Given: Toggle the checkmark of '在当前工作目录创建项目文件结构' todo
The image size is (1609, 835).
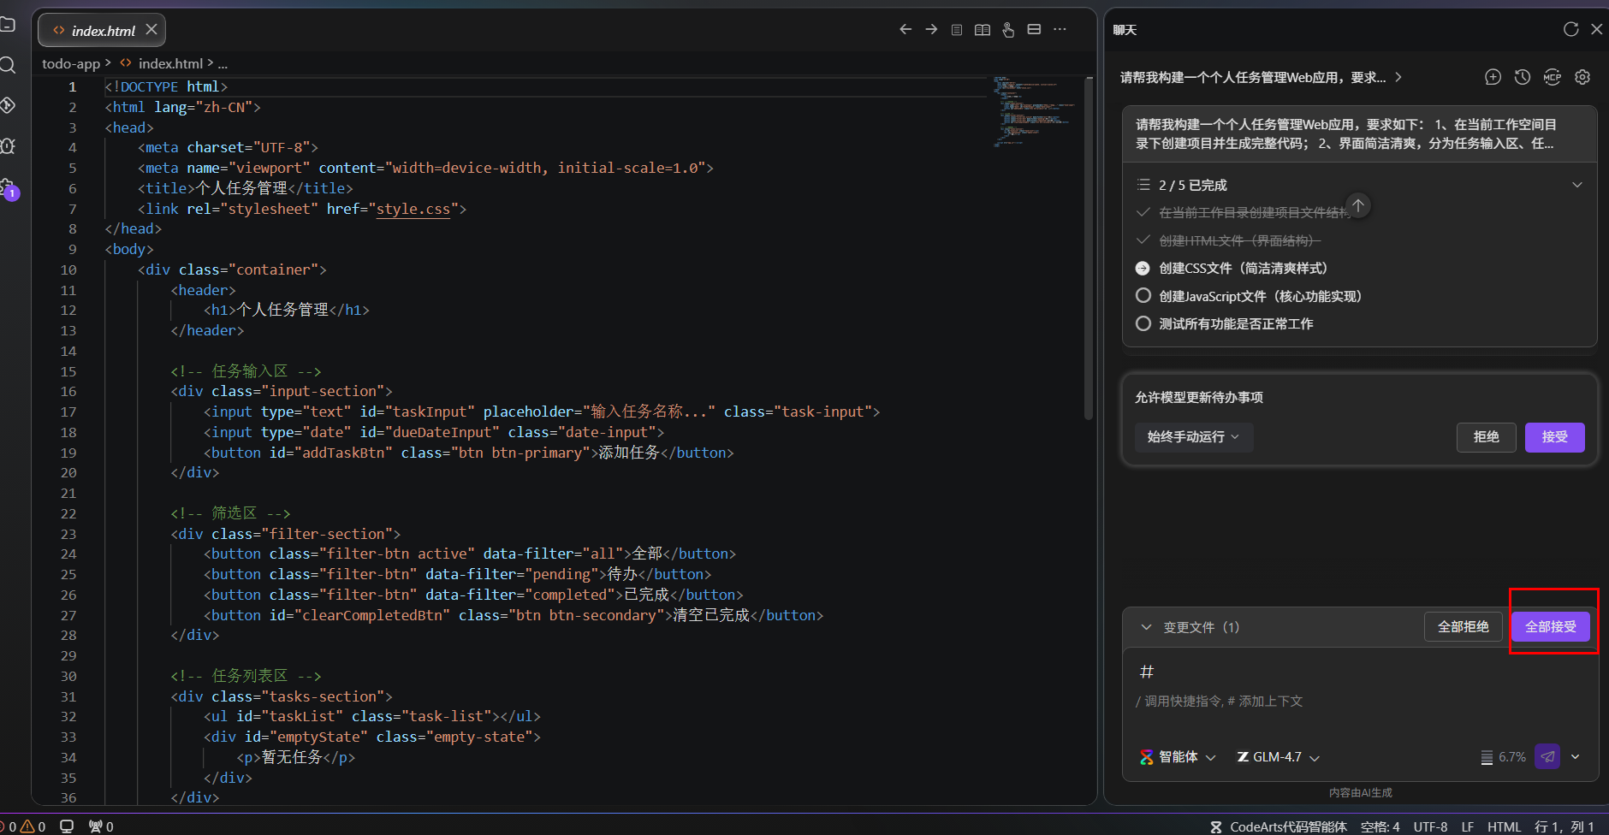Looking at the screenshot, I should (x=1143, y=212).
